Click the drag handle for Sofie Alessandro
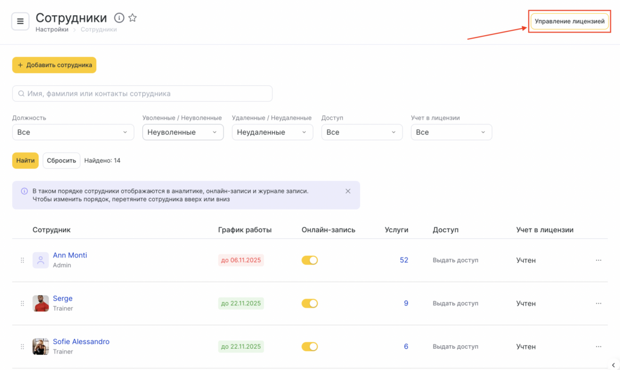The height and width of the screenshot is (370, 620). (22, 347)
